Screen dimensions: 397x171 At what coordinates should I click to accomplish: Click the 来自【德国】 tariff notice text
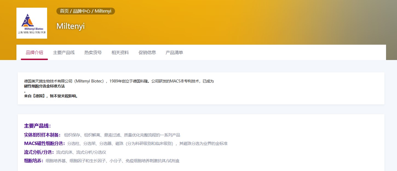coord(51,96)
